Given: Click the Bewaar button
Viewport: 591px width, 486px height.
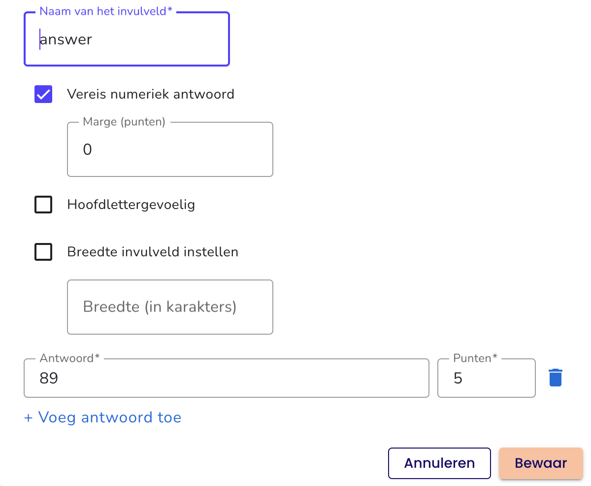Looking at the screenshot, I should pyautogui.click(x=541, y=463).
